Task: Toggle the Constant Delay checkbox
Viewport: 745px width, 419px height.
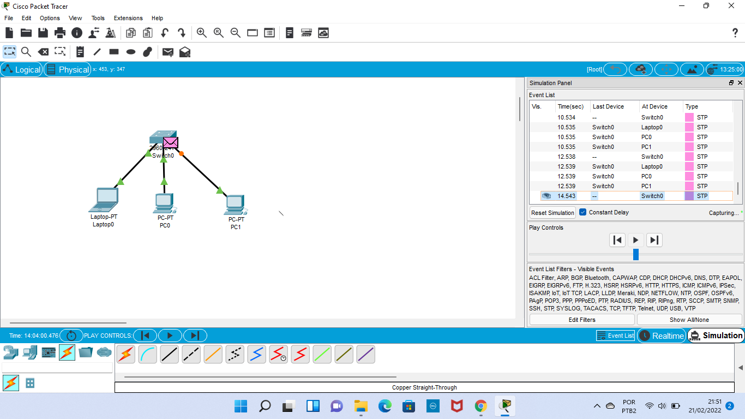Action: click(x=583, y=212)
